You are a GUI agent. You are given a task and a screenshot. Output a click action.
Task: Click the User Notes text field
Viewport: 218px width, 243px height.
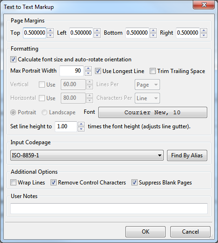click(x=109, y=208)
